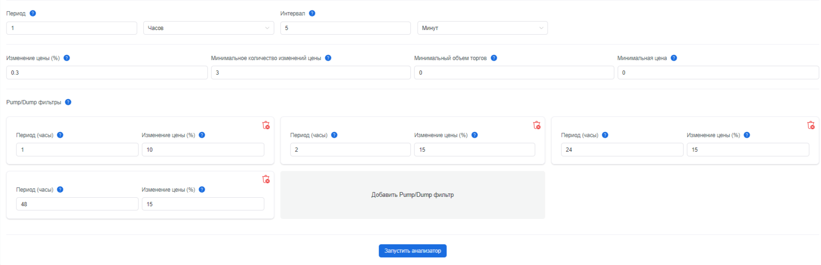This screenshot has height=265, width=821.
Task: Open the Минут interval unit dropdown
Action: pyautogui.click(x=482, y=28)
